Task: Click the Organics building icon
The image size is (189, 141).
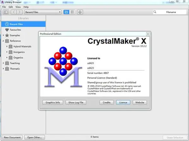Action: coord(11,57)
